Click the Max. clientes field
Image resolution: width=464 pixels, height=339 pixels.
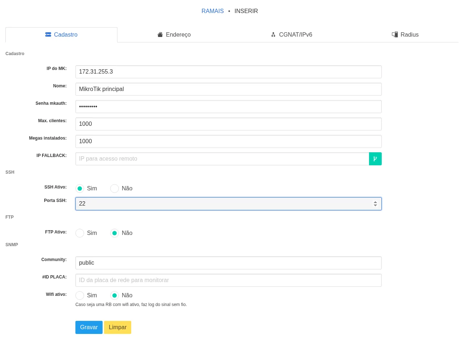(228, 124)
